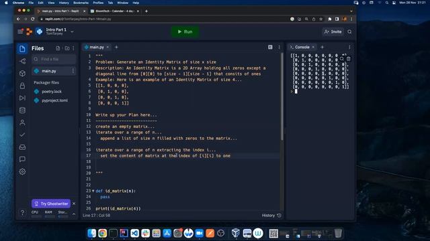Open the Profiles menu
The width and height of the screenshot is (430, 241).
[x=98, y=3]
